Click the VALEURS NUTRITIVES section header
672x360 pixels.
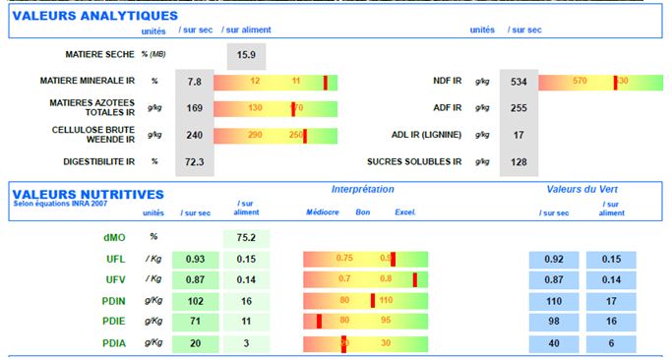(88, 194)
